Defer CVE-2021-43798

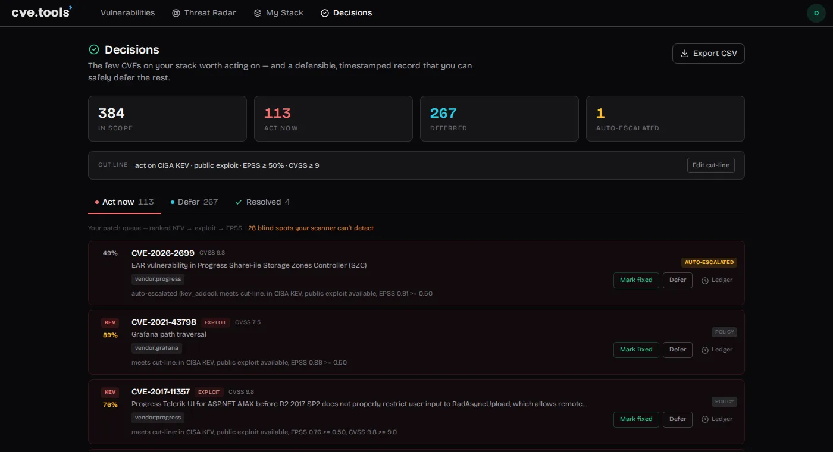(678, 349)
